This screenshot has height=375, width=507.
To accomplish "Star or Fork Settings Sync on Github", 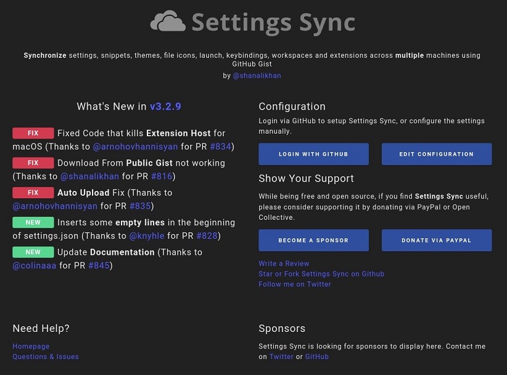I will 321,273.
